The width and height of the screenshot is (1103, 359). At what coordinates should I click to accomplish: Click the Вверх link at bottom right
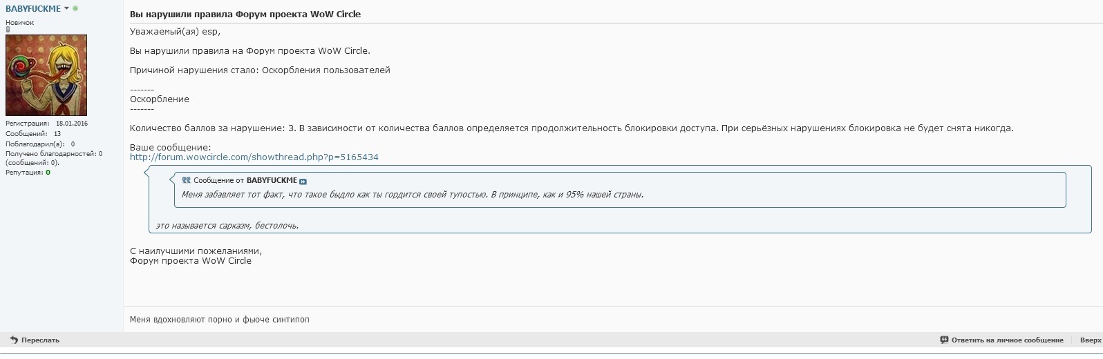point(1091,340)
